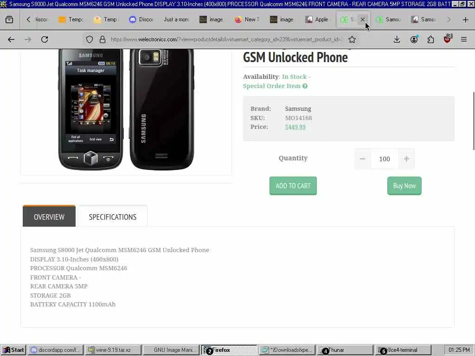Open the downloads panel
Image resolution: width=475 pixels, height=356 pixels.
click(x=397, y=39)
